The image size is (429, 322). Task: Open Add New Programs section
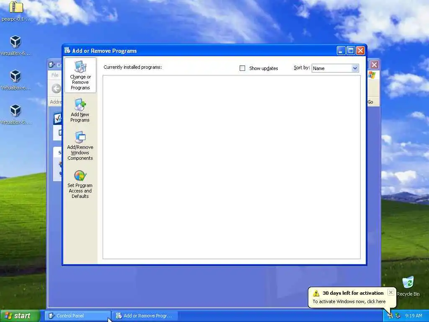click(x=80, y=110)
